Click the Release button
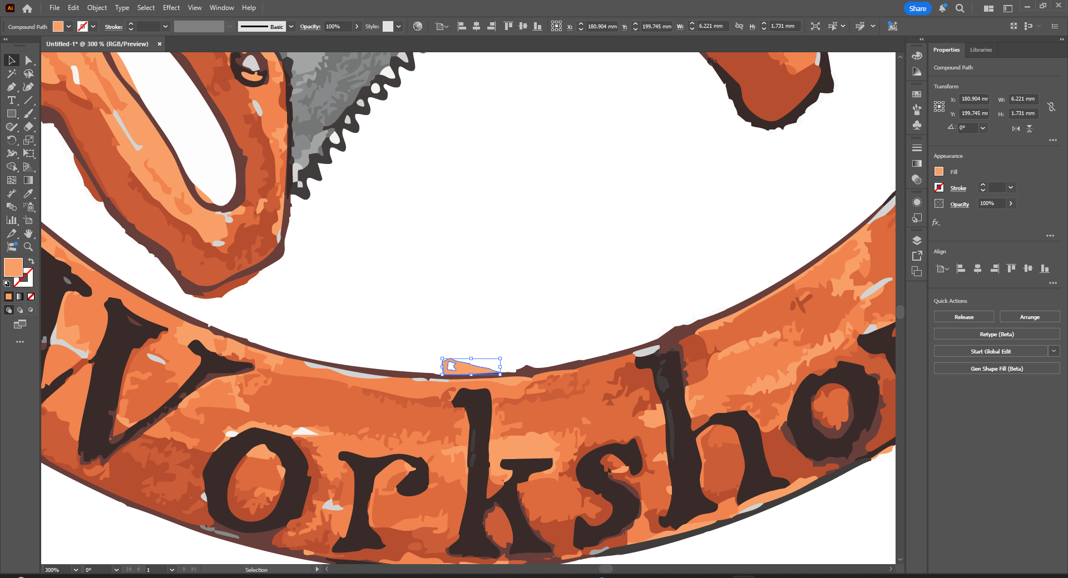Screen dimensions: 1068x578 coord(964,317)
